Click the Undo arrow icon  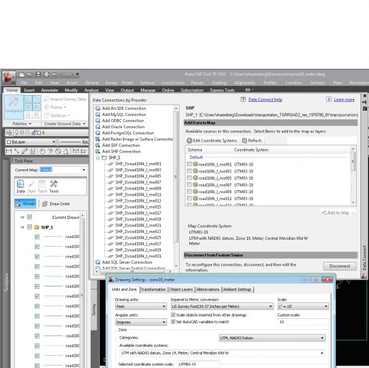pyautogui.click(x=55, y=75)
